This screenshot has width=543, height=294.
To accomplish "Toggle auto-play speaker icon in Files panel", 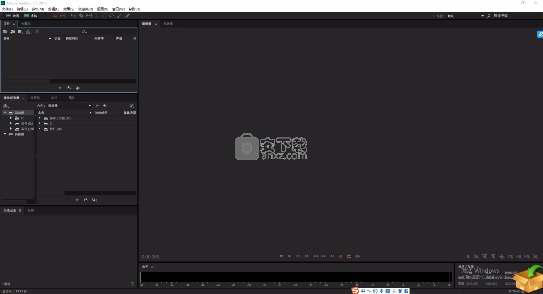I will pyautogui.click(x=77, y=88).
